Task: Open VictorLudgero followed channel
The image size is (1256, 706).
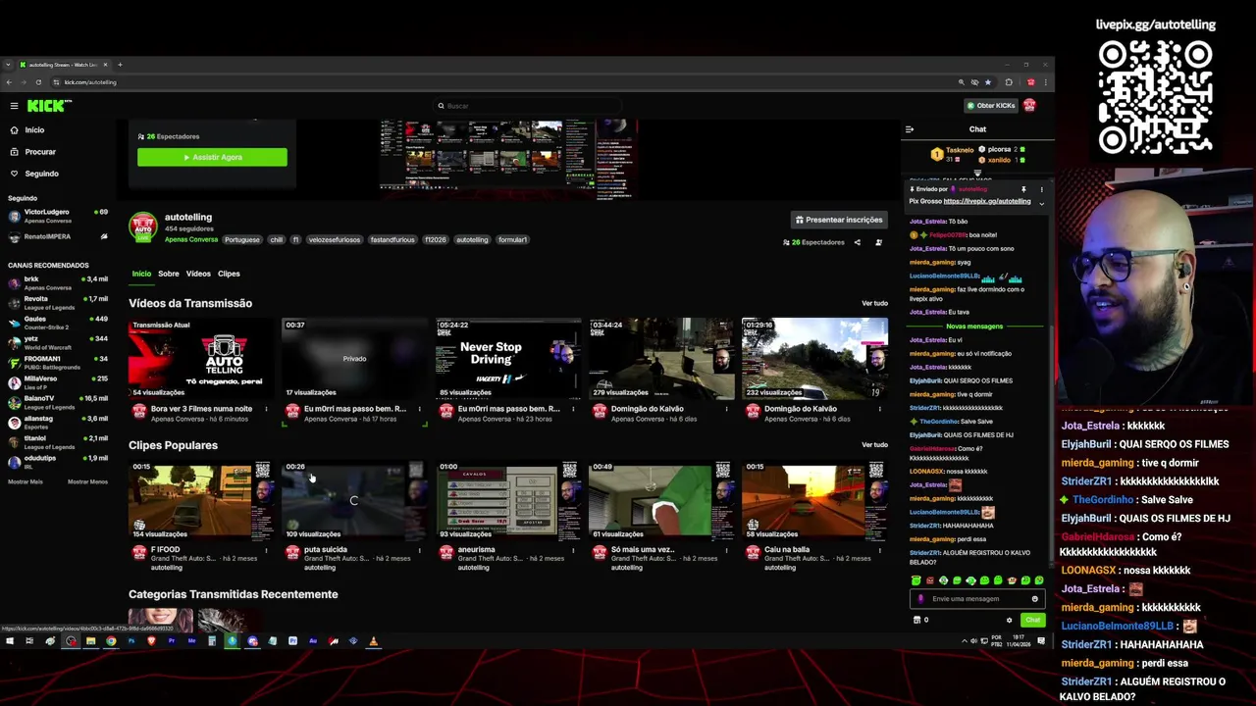Action: click(57, 216)
